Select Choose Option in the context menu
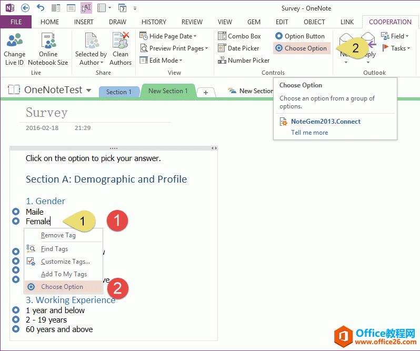 [64, 287]
